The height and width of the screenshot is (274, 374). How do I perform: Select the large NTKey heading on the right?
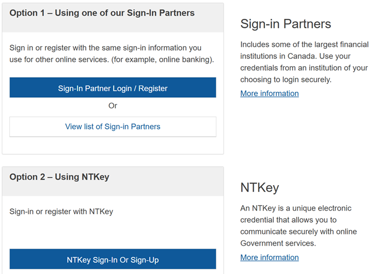pos(259,187)
